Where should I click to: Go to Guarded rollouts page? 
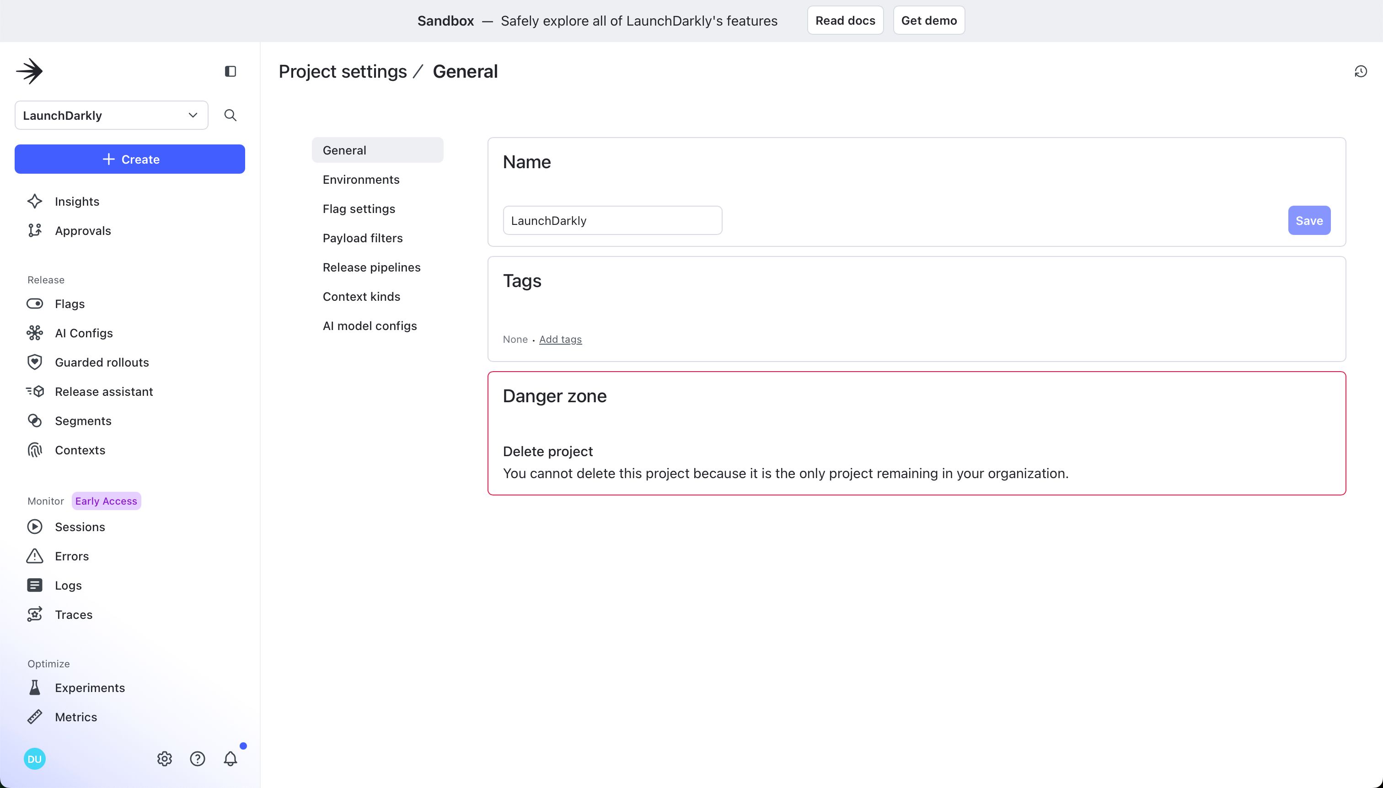pyautogui.click(x=102, y=362)
